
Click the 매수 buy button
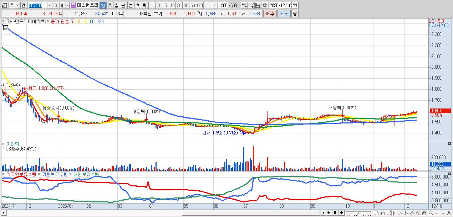pos(270,14)
